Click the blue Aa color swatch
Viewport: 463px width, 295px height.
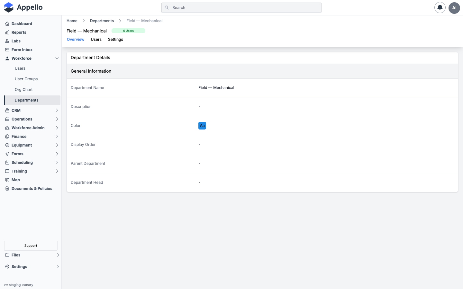(x=202, y=126)
